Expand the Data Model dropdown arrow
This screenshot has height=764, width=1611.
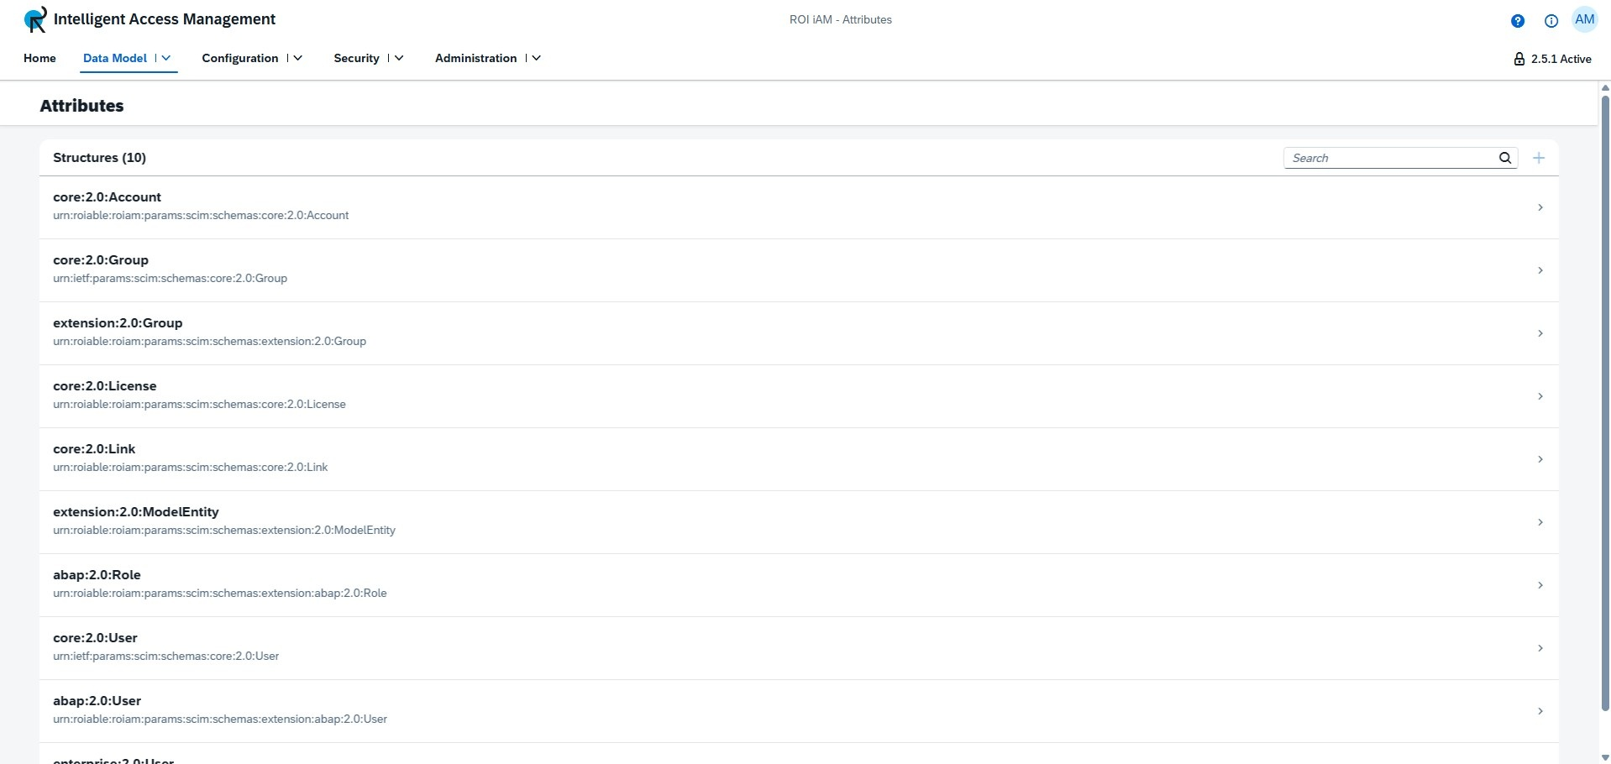click(166, 58)
